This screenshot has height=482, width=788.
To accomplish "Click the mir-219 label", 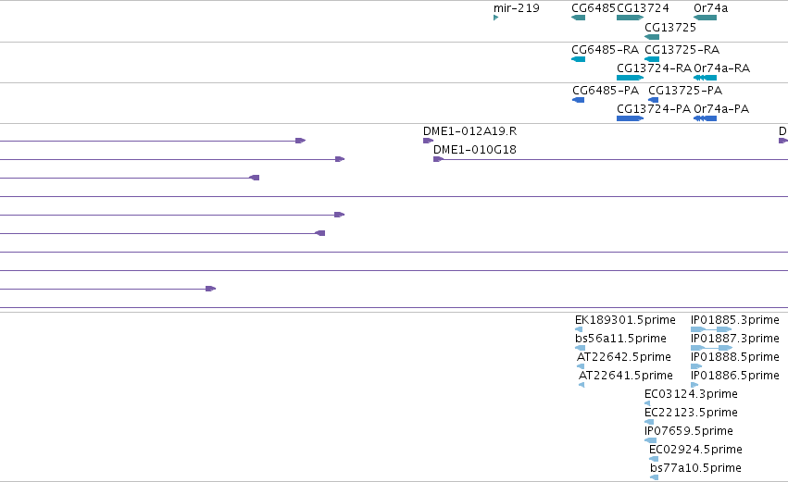I will (516, 8).
